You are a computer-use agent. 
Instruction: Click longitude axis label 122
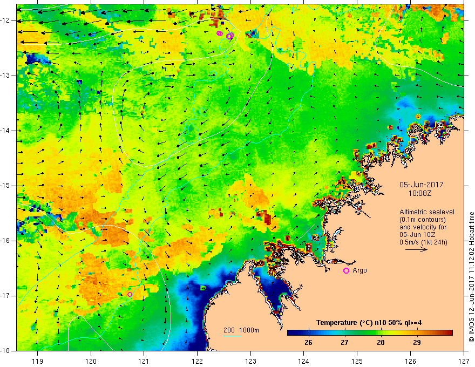tap(197, 361)
